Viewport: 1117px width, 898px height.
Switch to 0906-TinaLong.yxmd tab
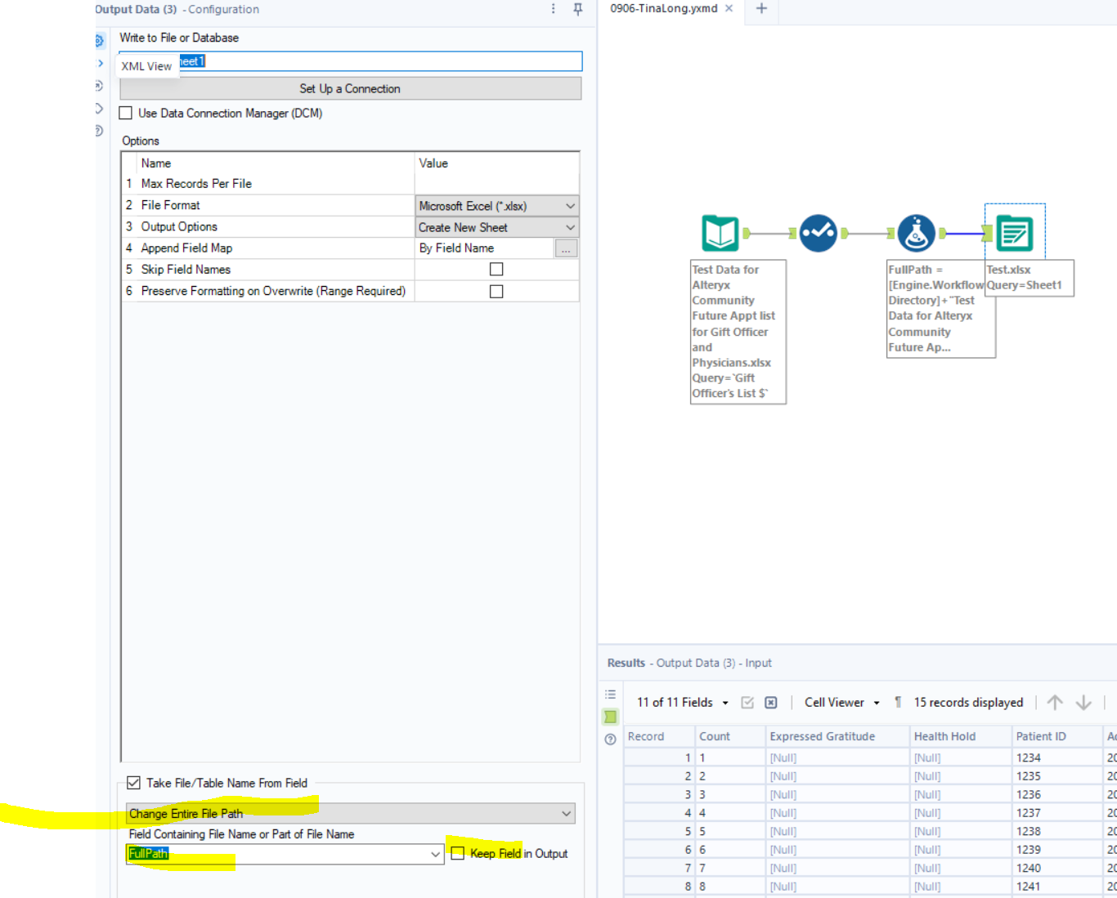tap(663, 9)
